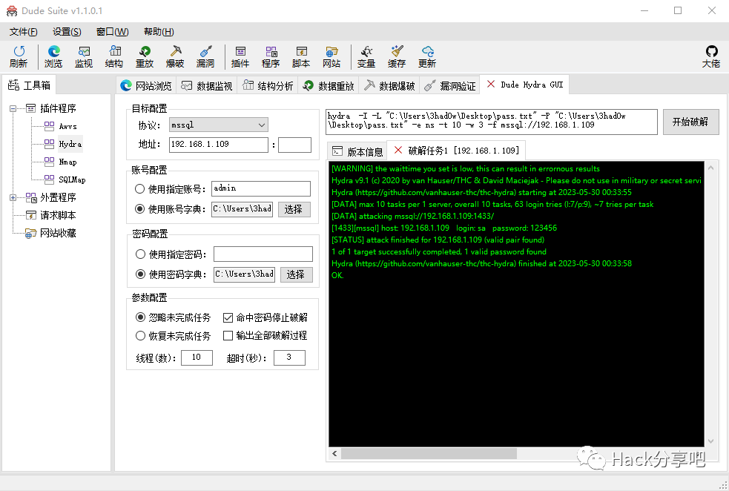This screenshot has width=729, height=491.
Task: Select 使用指定密码 radio button
Action: (x=140, y=254)
